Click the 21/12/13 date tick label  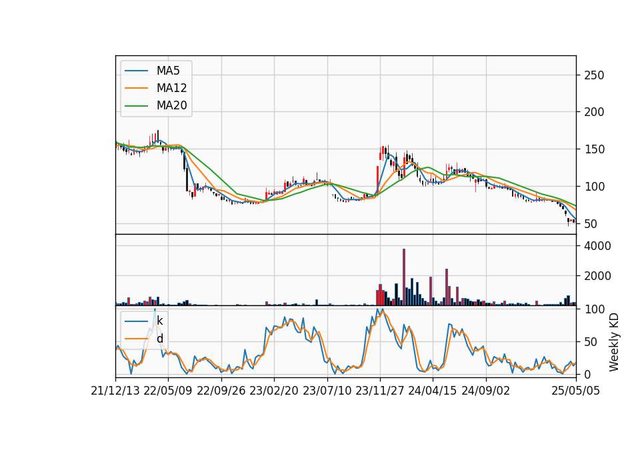point(115,391)
